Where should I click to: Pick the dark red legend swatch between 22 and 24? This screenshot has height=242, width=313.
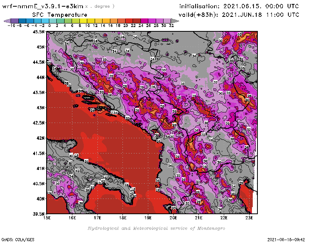coord(137,21)
